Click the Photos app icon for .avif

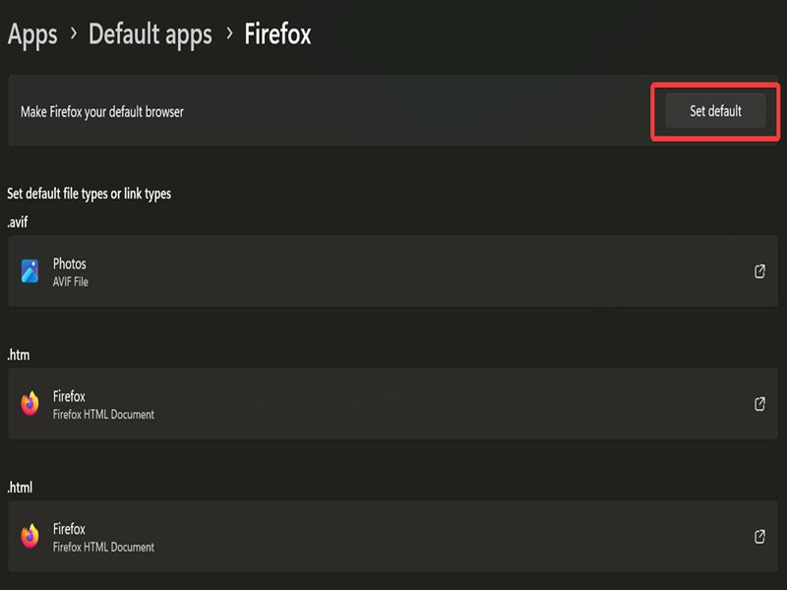click(x=30, y=271)
